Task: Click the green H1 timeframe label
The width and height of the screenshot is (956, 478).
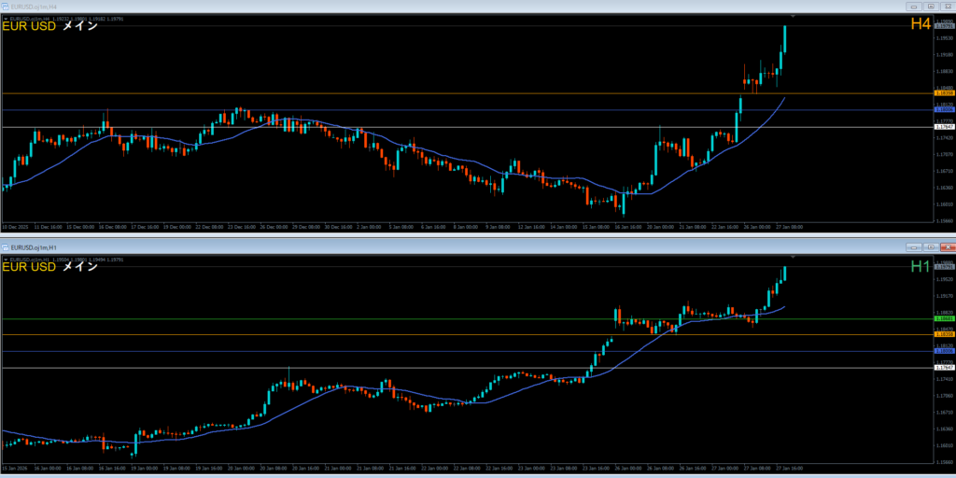Action: coord(921,266)
